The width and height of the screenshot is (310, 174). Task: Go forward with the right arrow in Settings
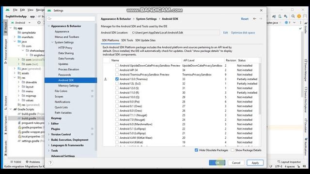(x=261, y=19)
